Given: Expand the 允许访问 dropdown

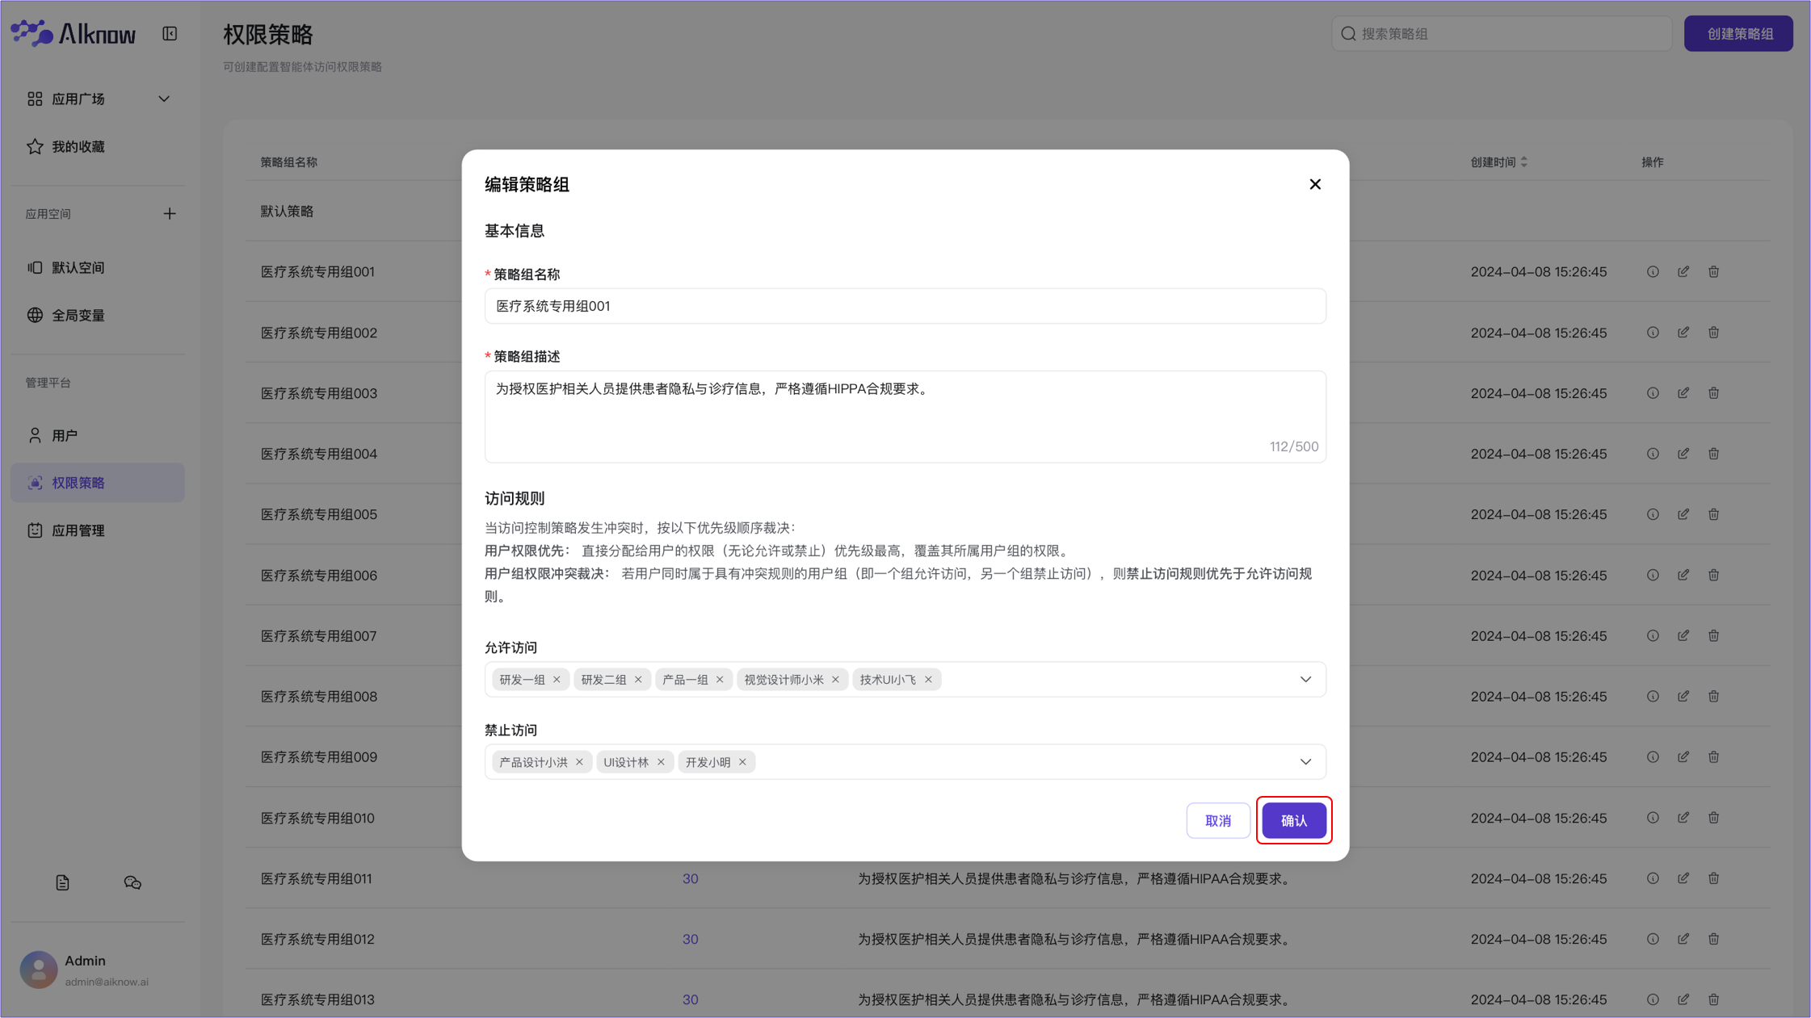Looking at the screenshot, I should pyautogui.click(x=1305, y=680).
